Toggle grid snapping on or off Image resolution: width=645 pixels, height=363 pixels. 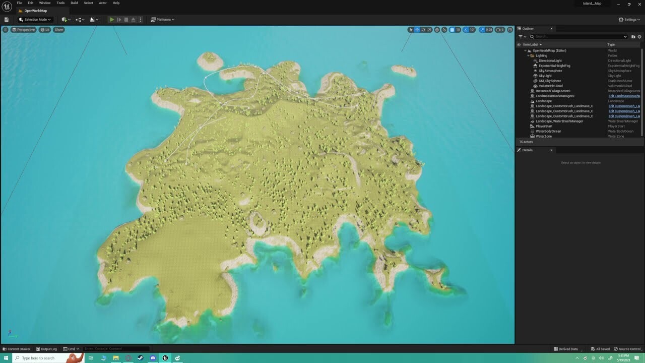pyautogui.click(x=453, y=30)
